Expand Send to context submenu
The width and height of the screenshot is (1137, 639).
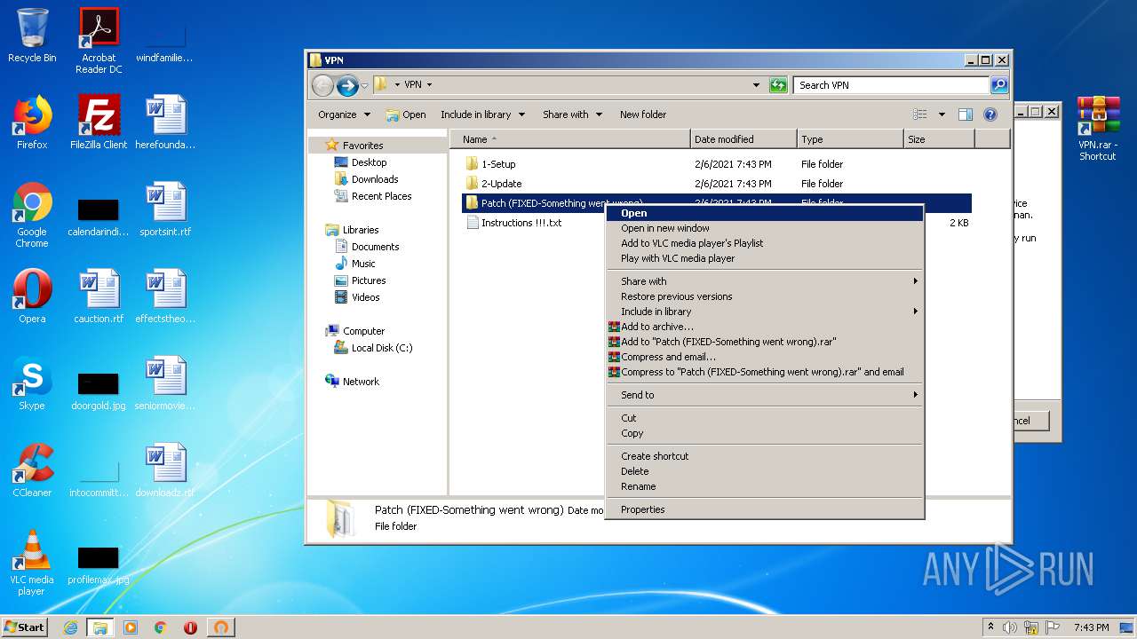(764, 395)
